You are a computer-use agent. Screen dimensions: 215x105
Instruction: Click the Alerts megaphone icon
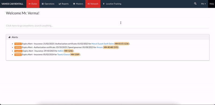tap(9, 37)
